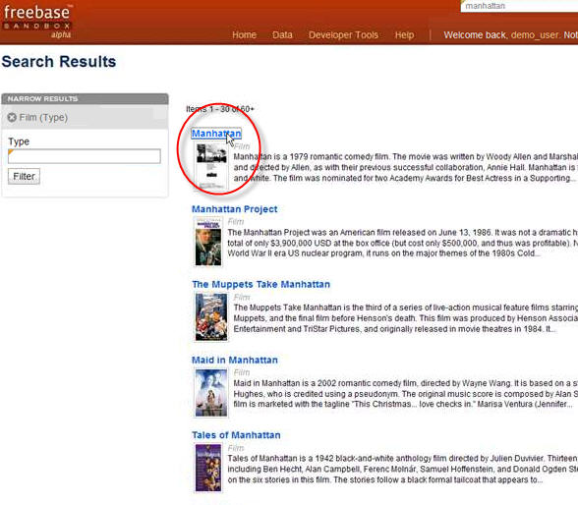This screenshot has height=505, width=578.
Task: Open the Maid in Manhattan link
Action: tap(235, 360)
